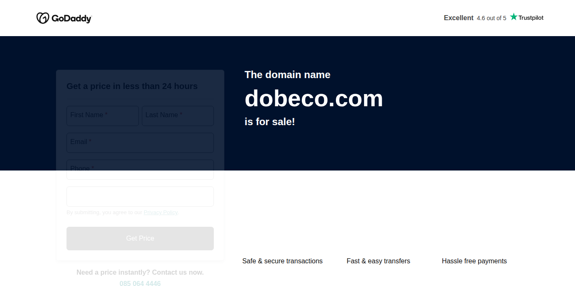Call the 085 064 4446 phone link
Screen dimensions: 575x286
coord(140,283)
